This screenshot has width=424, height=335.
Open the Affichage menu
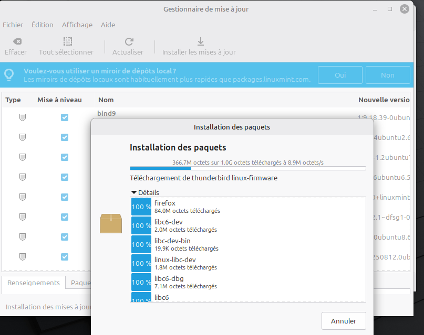pyautogui.click(x=77, y=25)
